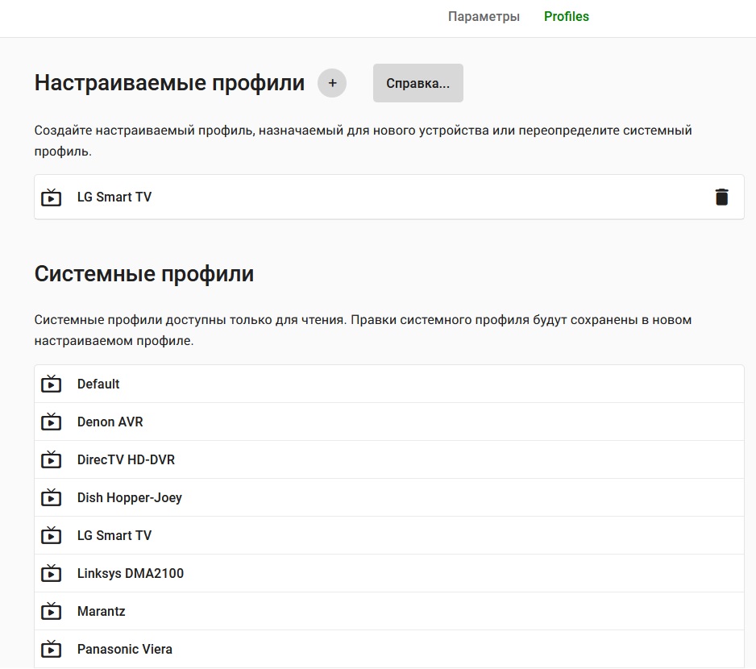
Task: Open the Panasonic Viera profile
Action: [125, 649]
